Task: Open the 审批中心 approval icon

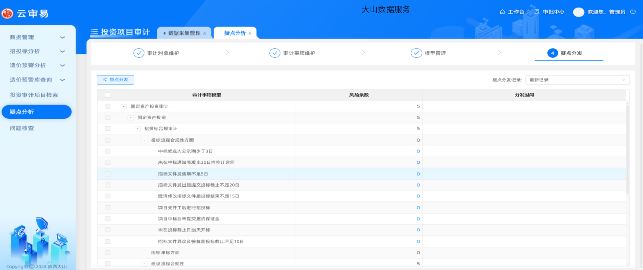Action: (x=537, y=12)
